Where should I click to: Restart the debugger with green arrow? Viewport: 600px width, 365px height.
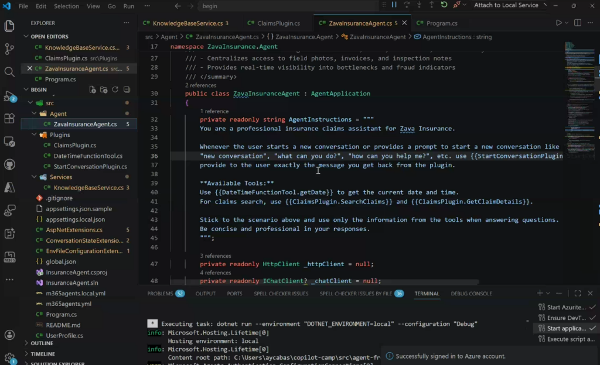[444, 5]
